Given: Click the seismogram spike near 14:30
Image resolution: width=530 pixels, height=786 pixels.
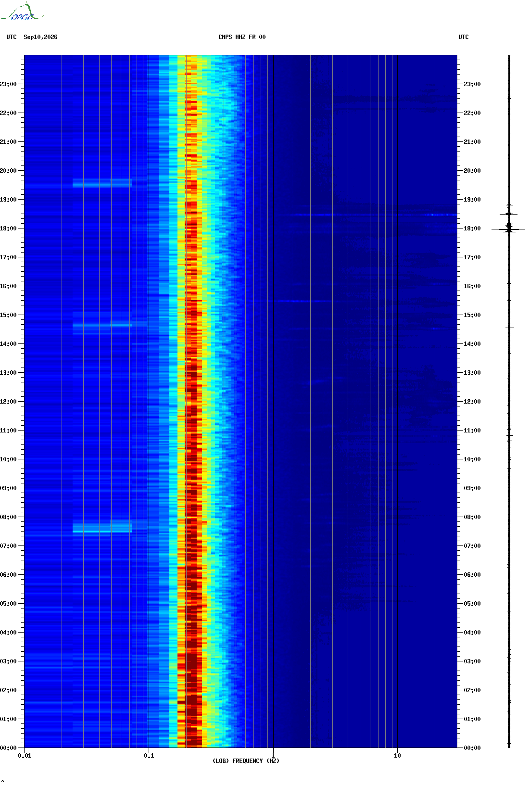Looking at the screenshot, I should coord(509,328).
